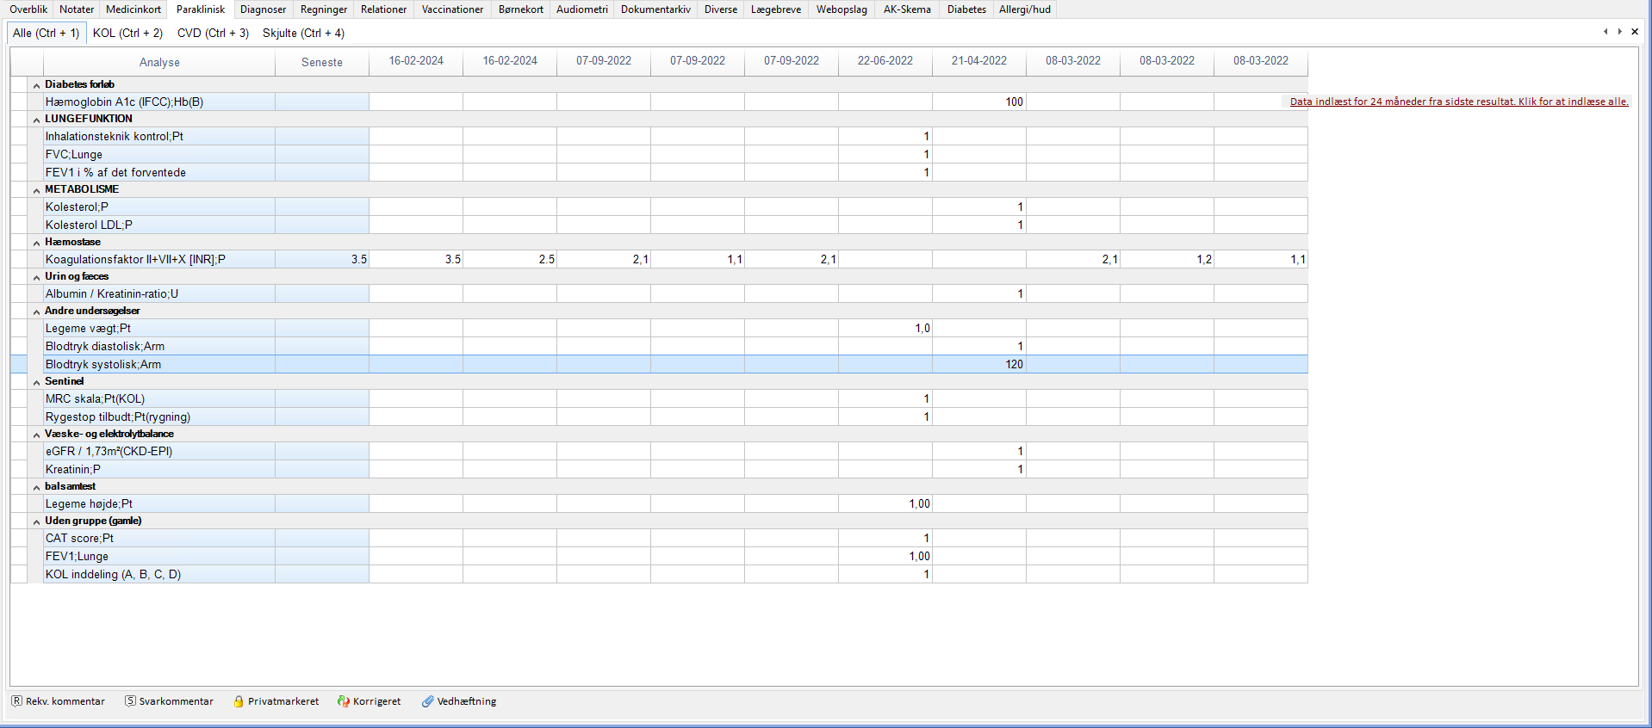Image resolution: width=1652 pixels, height=728 pixels.
Task: Click the 22-06-2022 column header
Action: [x=885, y=61]
